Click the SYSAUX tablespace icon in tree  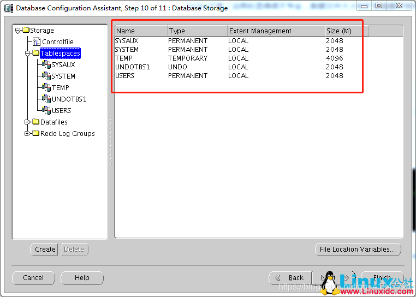coord(46,64)
